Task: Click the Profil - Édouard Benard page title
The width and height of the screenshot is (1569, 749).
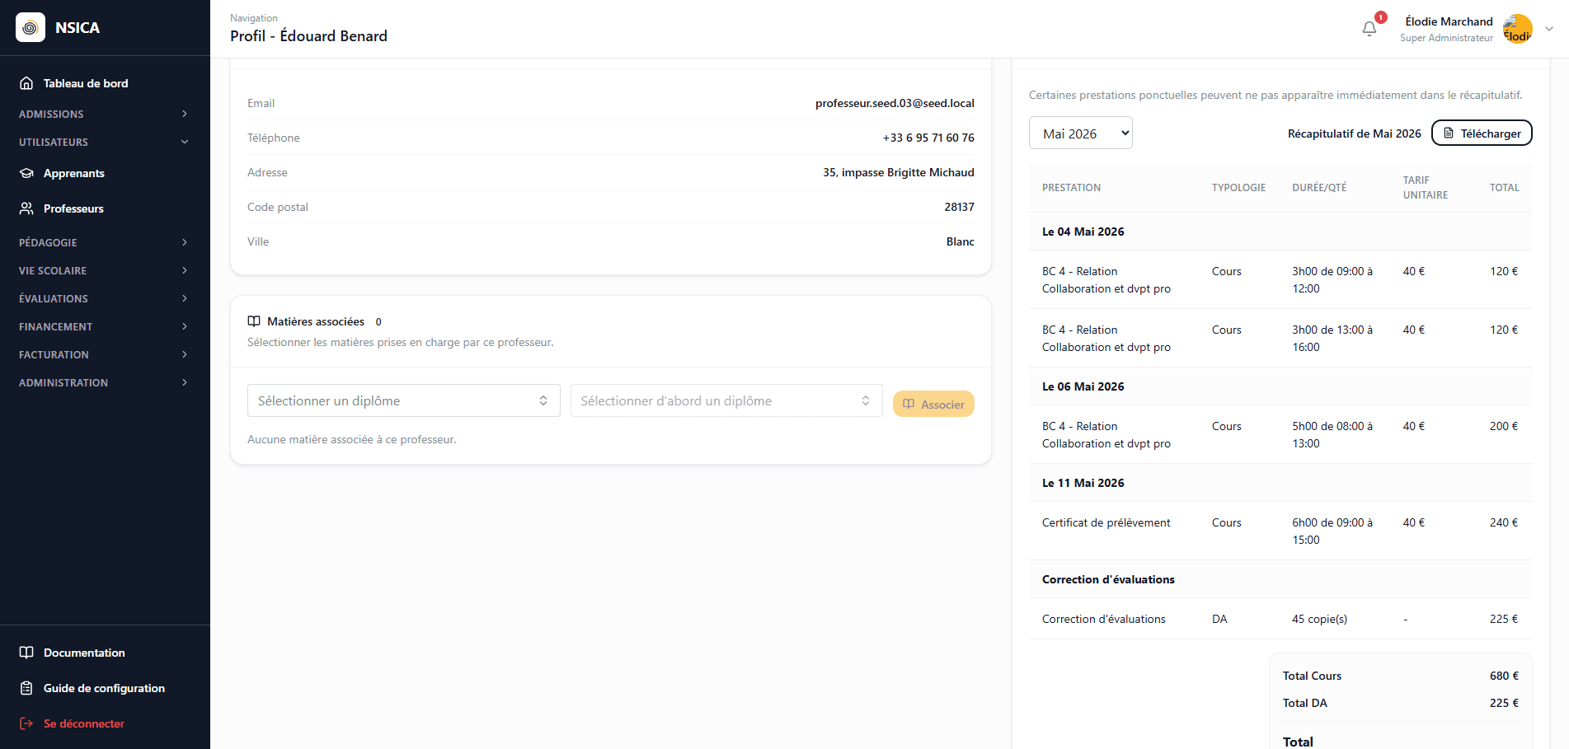Action: coord(308,36)
